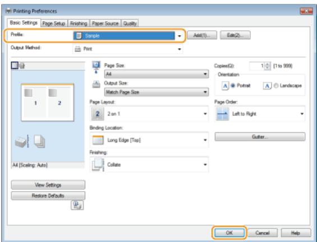The height and width of the screenshot is (242, 317).
Task: Click the Long Edge binding icon
Action: [x=98, y=140]
